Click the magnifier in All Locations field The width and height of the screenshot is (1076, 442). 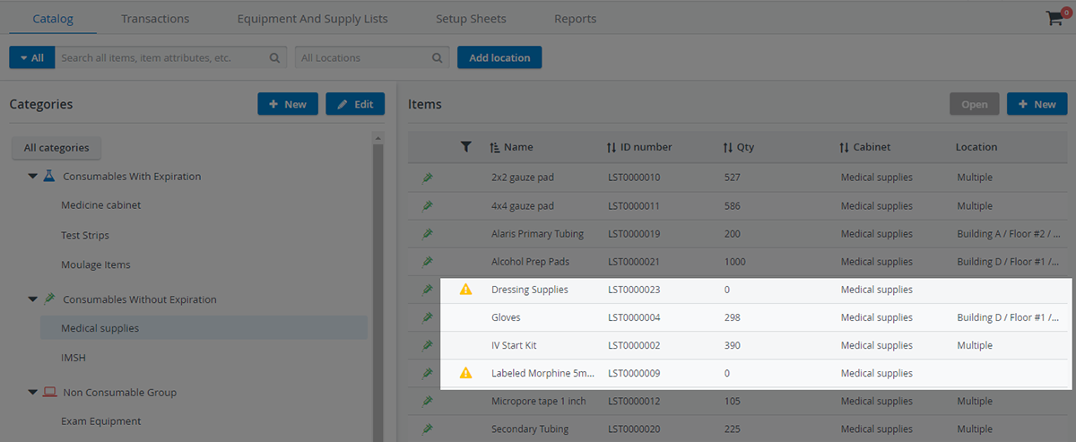tap(438, 57)
